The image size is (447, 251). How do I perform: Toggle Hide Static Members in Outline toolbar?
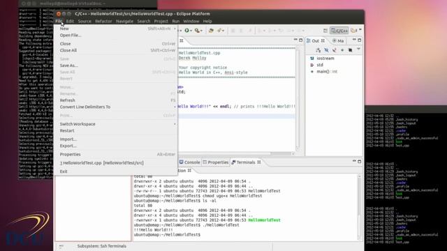[335, 50]
